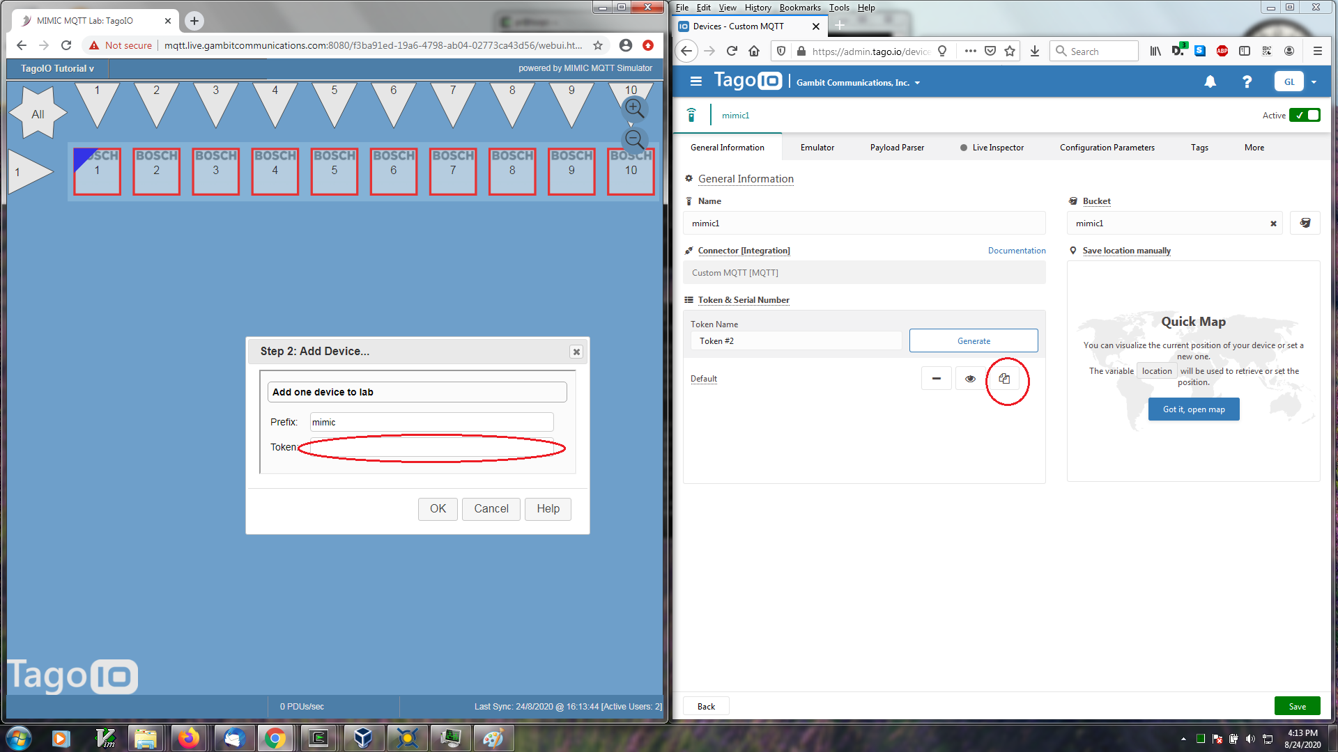Open the More tab
This screenshot has width=1338, height=752.
click(x=1254, y=148)
